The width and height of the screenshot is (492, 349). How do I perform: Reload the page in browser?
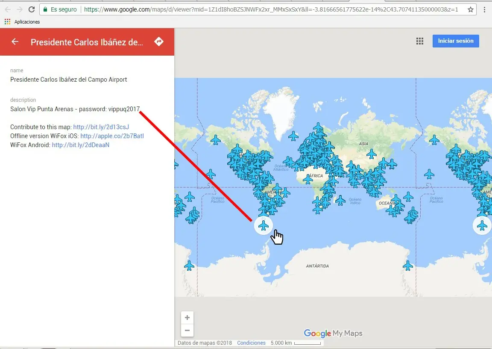click(31, 9)
